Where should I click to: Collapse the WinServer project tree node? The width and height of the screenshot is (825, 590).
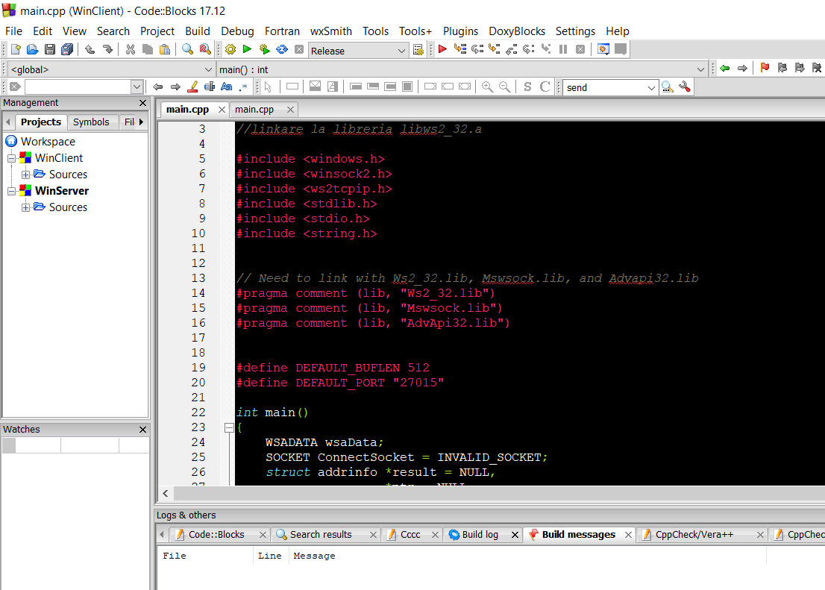[11, 191]
